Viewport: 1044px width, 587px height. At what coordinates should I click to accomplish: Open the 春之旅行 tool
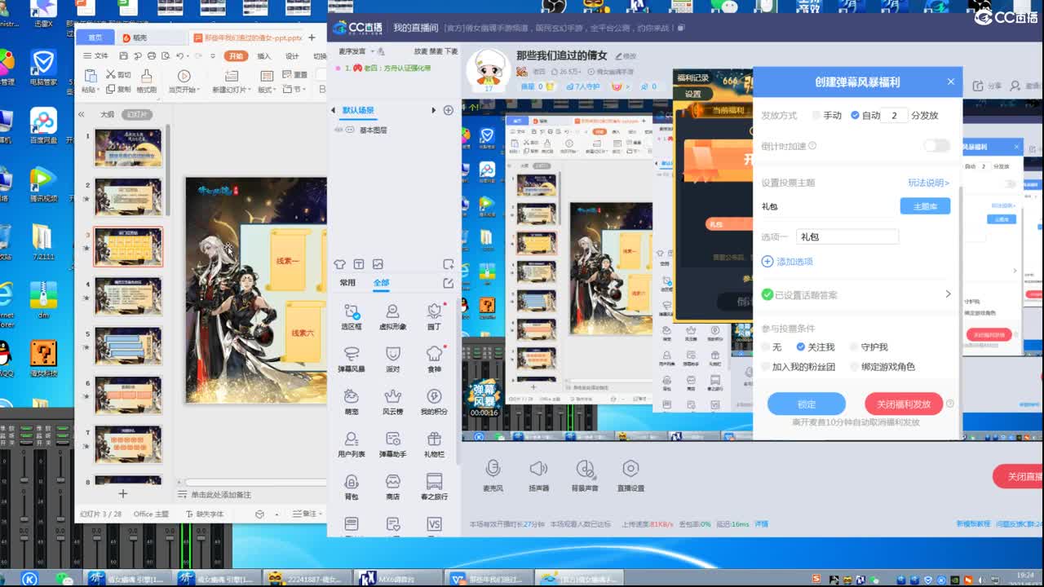click(434, 486)
